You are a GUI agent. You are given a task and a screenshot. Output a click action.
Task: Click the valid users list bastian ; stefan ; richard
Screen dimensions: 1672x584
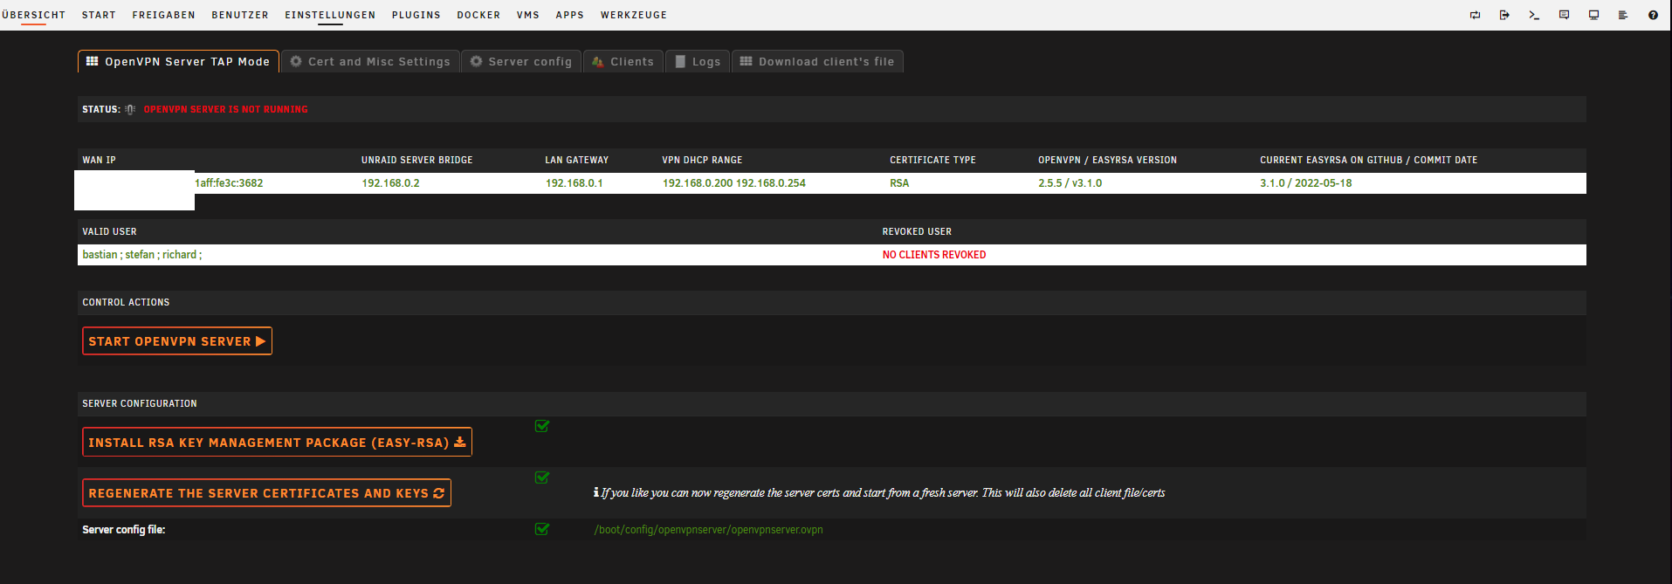pos(141,255)
